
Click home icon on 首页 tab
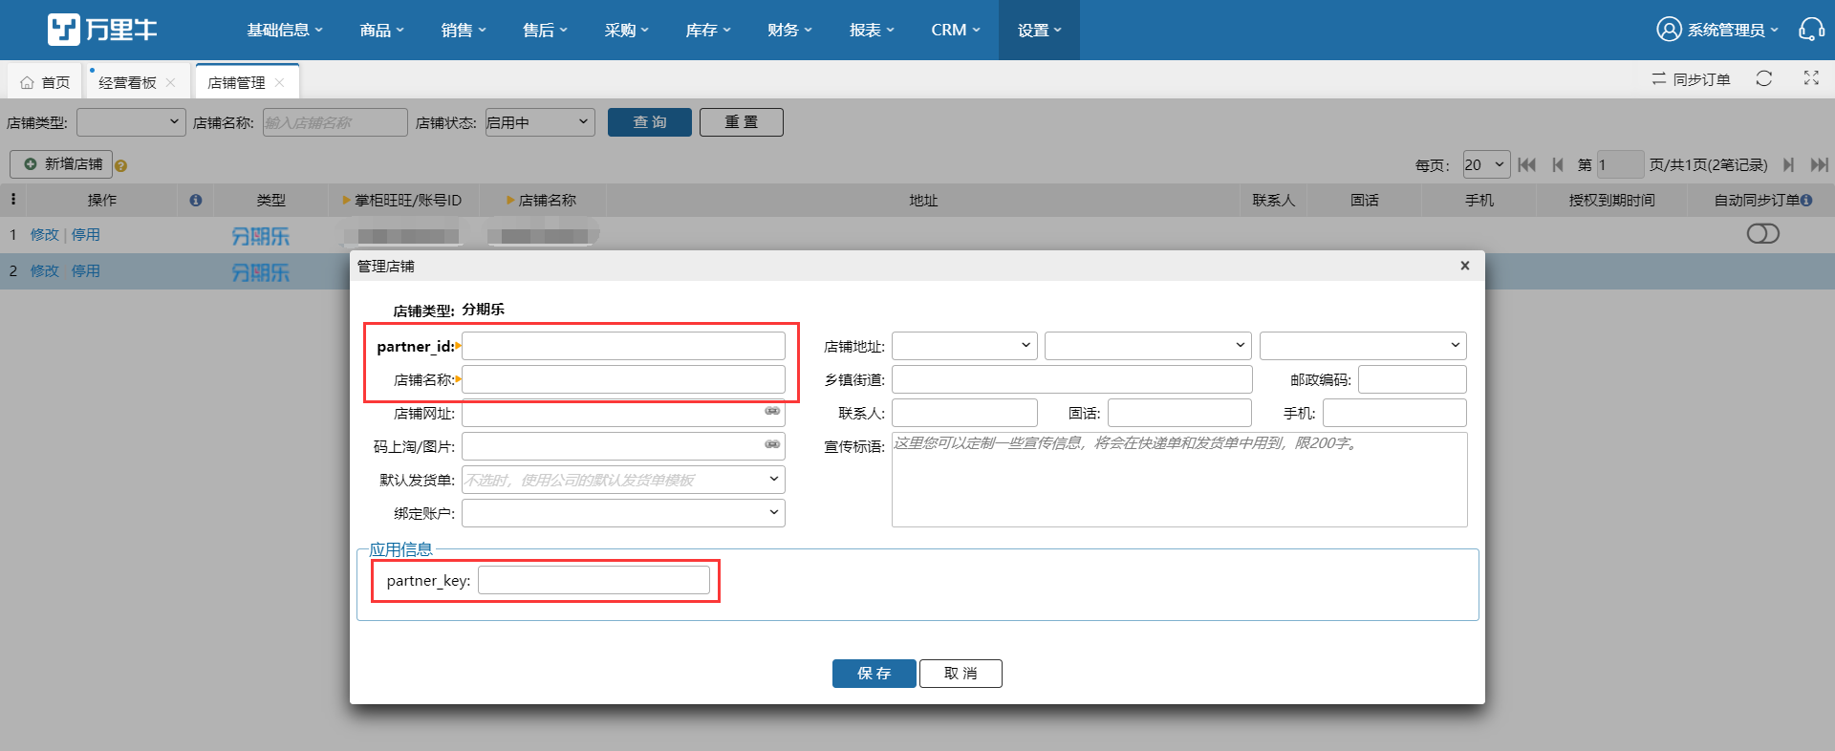(27, 82)
